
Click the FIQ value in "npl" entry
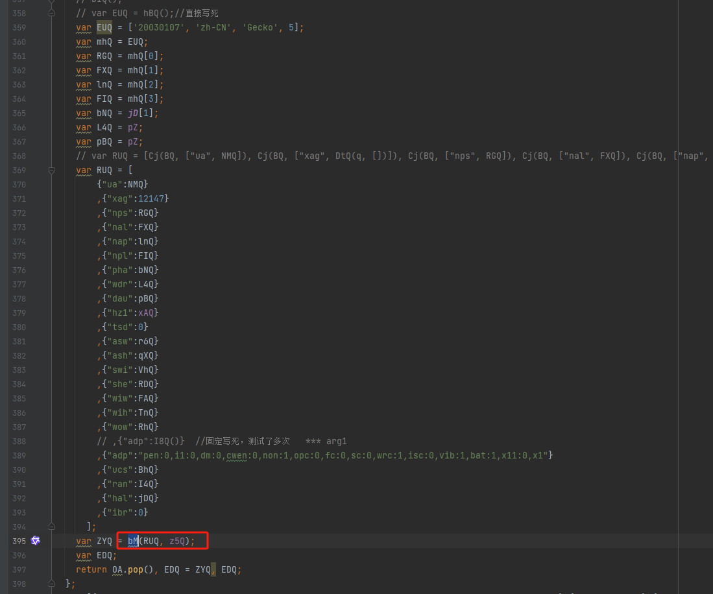click(146, 255)
